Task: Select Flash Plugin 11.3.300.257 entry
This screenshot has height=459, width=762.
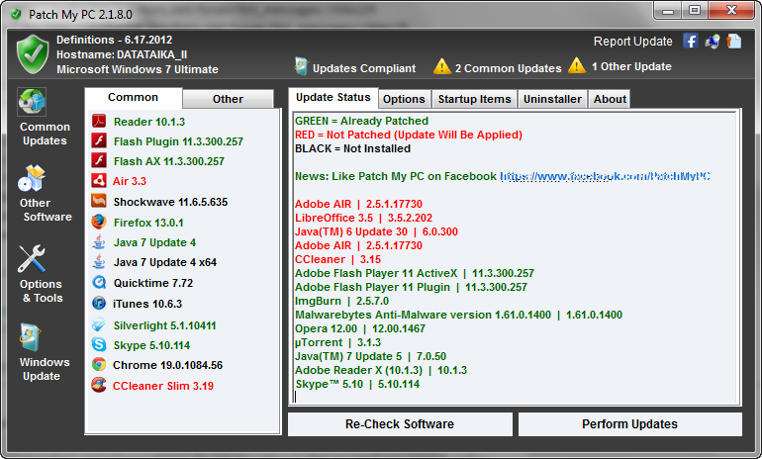Action: [x=178, y=141]
